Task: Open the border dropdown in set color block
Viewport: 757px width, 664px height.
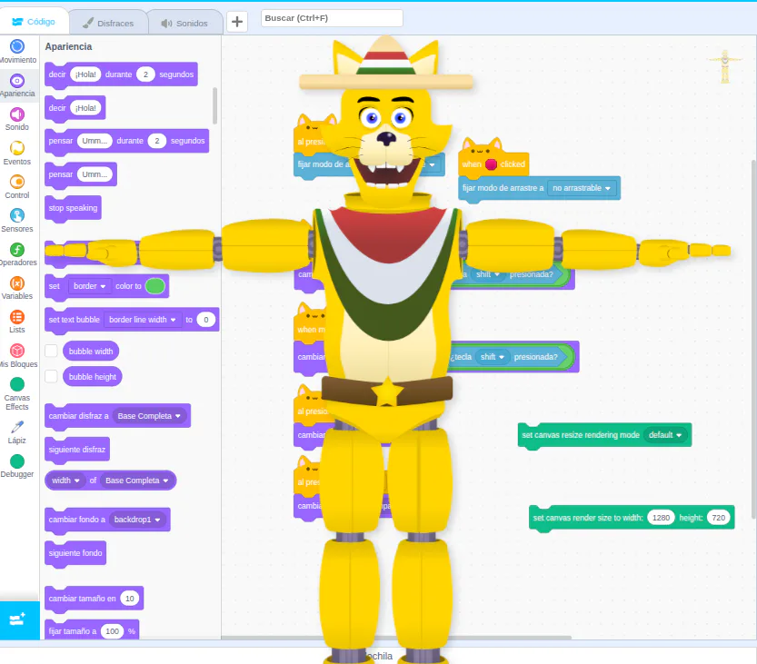Action: (89, 286)
